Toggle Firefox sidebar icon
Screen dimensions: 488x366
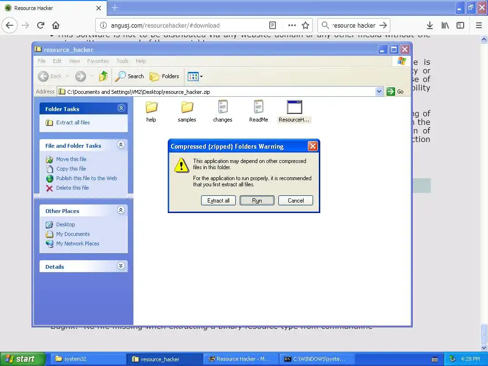460,26
